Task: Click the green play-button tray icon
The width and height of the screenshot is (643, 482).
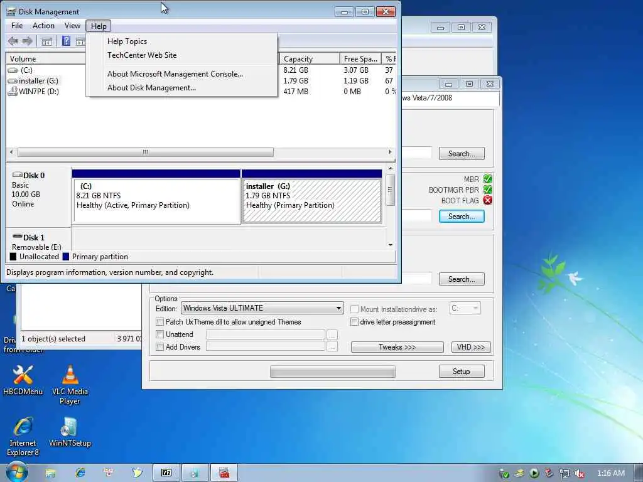Action: pos(534,473)
